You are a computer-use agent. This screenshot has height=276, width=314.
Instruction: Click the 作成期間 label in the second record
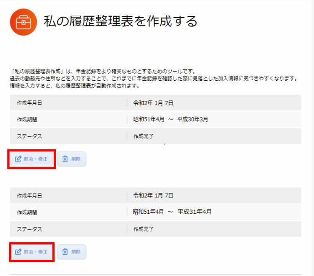pyautogui.click(x=27, y=212)
